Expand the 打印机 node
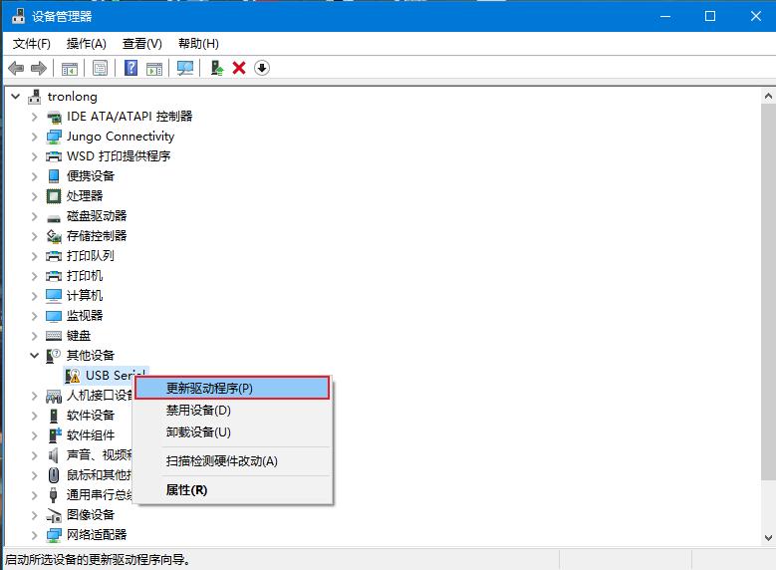776x570 pixels. [34, 276]
